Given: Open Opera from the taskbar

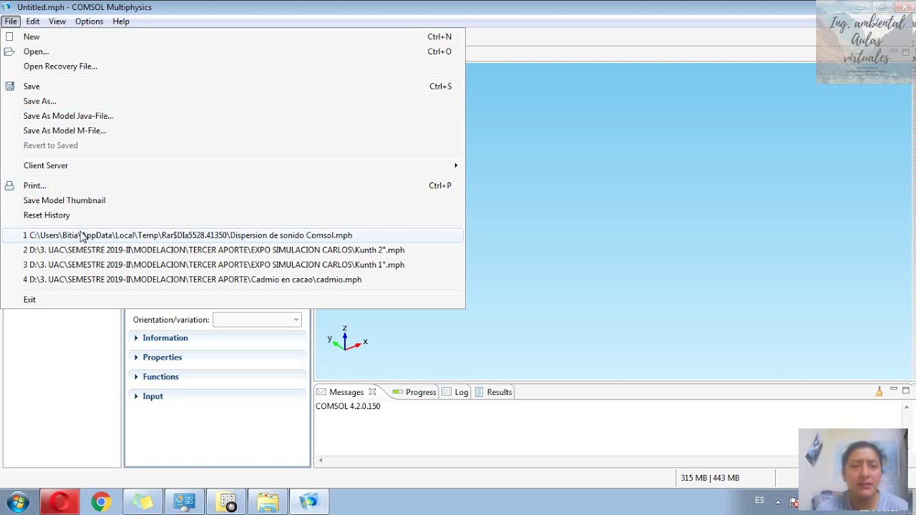Looking at the screenshot, I should [59, 502].
